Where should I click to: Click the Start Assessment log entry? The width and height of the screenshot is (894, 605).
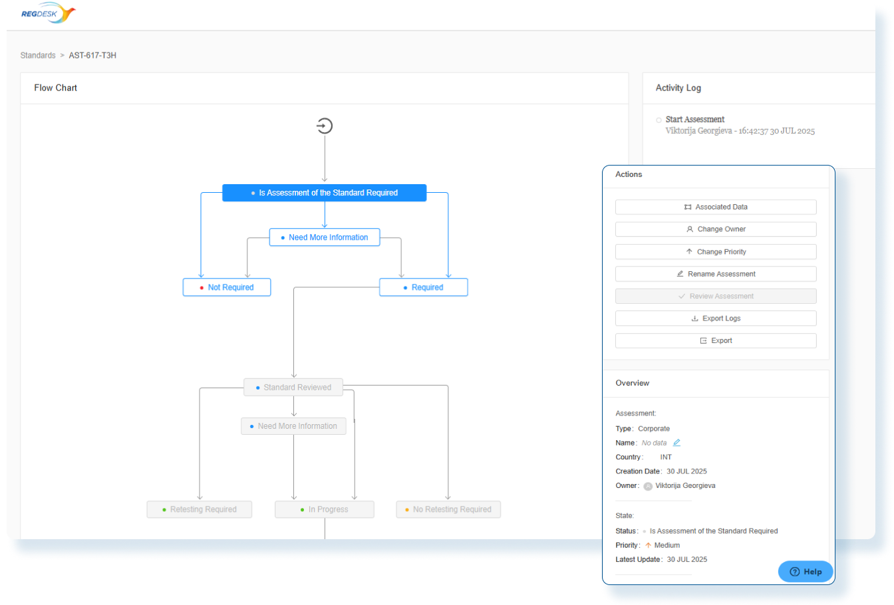(695, 120)
